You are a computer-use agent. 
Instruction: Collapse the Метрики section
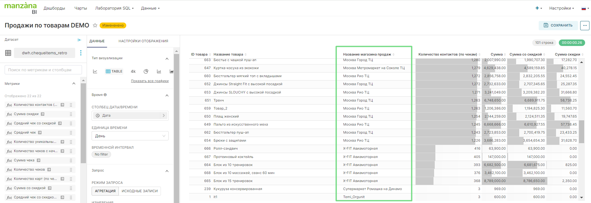74,84
